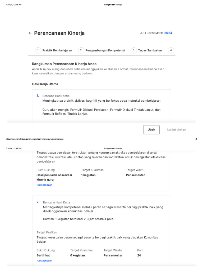Image resolution: width=203 pixels, height=271 pixels.
Task: Select step 1 circle icon
Action: [38, 50]
